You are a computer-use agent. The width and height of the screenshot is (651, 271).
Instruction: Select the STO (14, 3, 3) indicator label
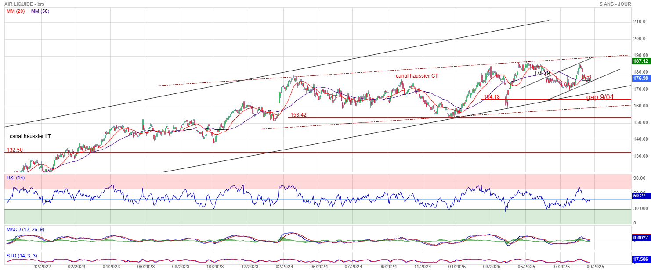[x=22, y=255]
